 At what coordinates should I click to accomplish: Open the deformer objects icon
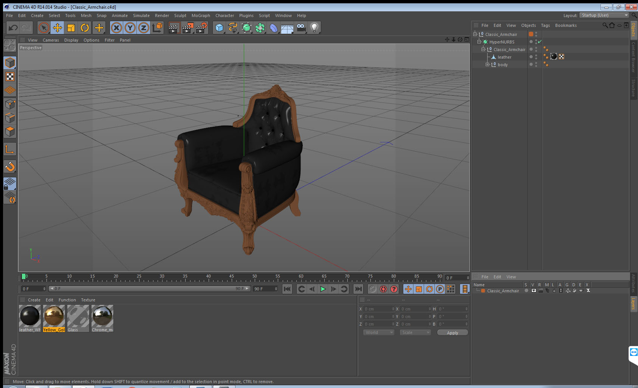pos(274,28)
